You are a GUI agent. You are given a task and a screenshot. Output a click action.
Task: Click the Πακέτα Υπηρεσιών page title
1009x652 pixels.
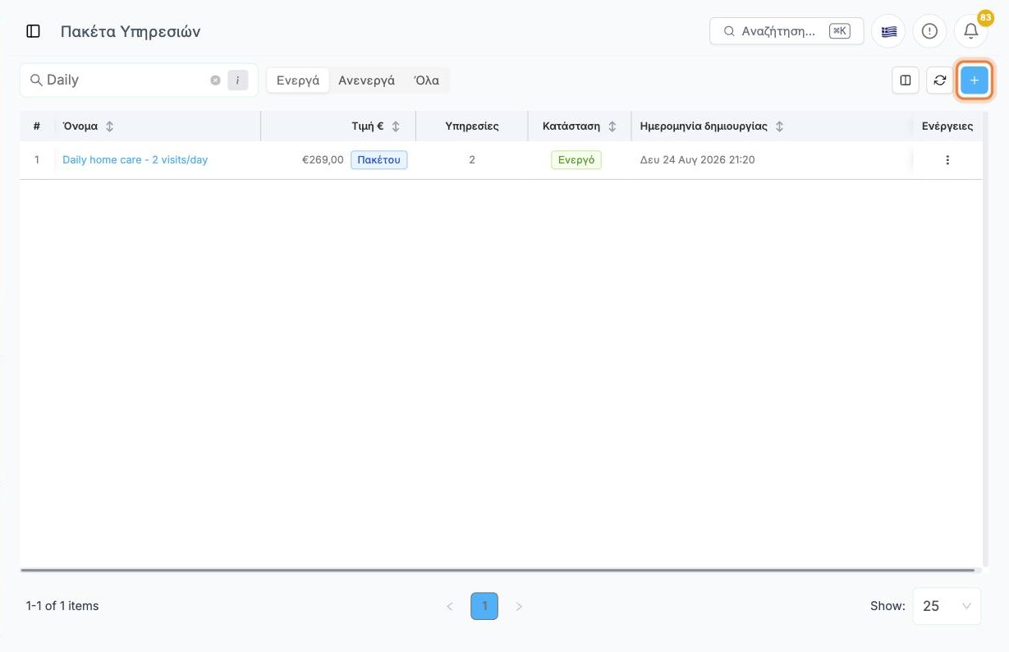click(131, 31)
